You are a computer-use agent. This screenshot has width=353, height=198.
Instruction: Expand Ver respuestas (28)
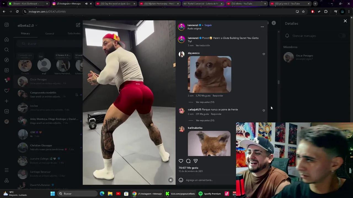coord(205,120)
